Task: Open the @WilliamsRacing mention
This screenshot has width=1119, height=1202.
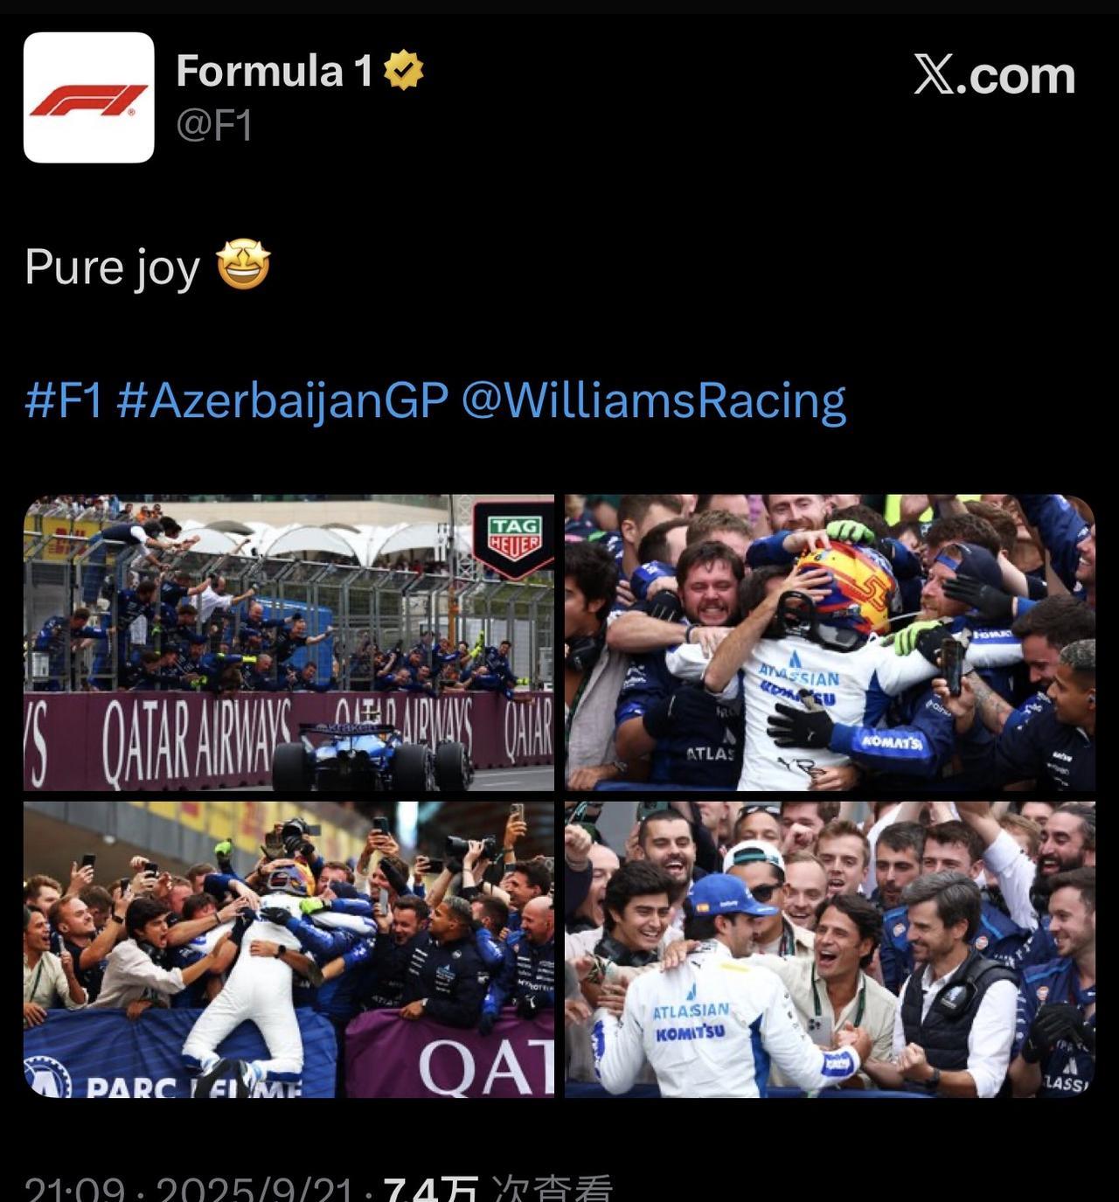Action: (x=653, y=401)
